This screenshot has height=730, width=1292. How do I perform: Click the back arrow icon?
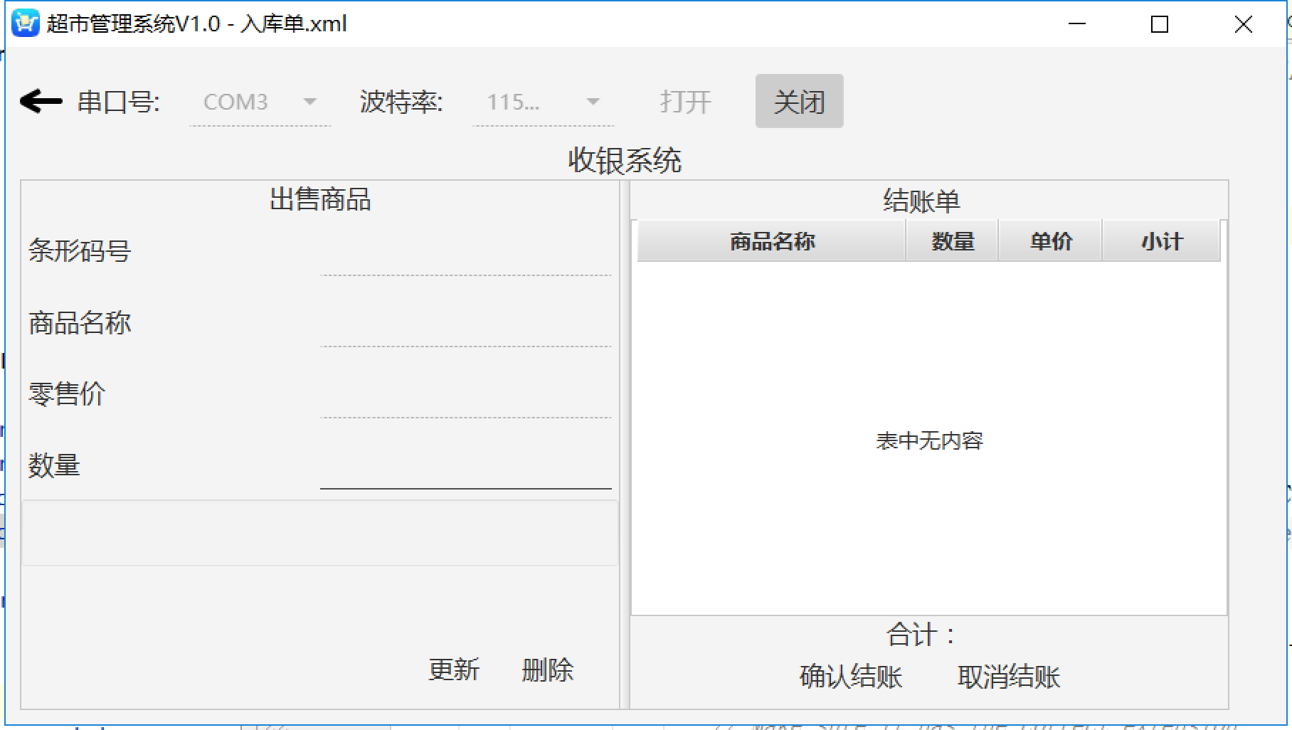(x=41, y=102)
